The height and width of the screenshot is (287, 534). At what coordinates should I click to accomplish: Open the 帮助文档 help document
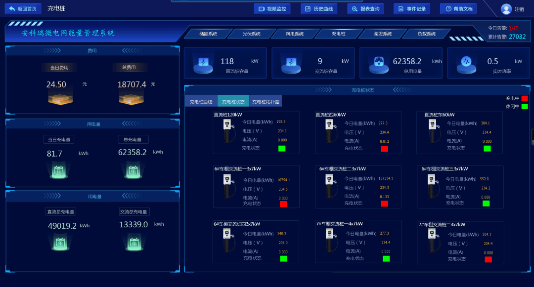click(x=458, y=9)
